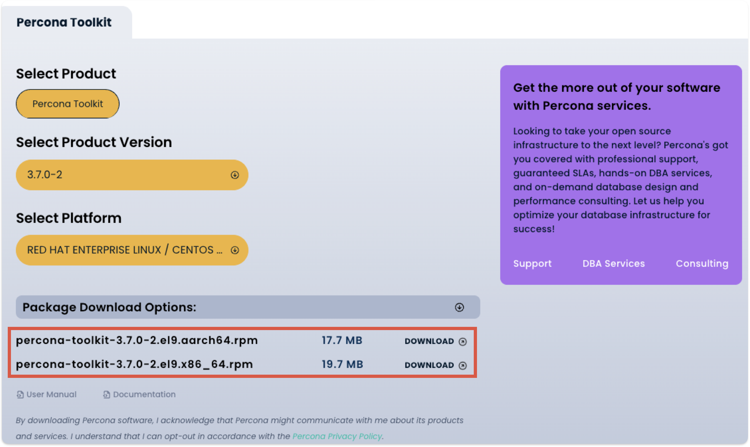Click version dropdown circled arrow icon

point(235,175)
